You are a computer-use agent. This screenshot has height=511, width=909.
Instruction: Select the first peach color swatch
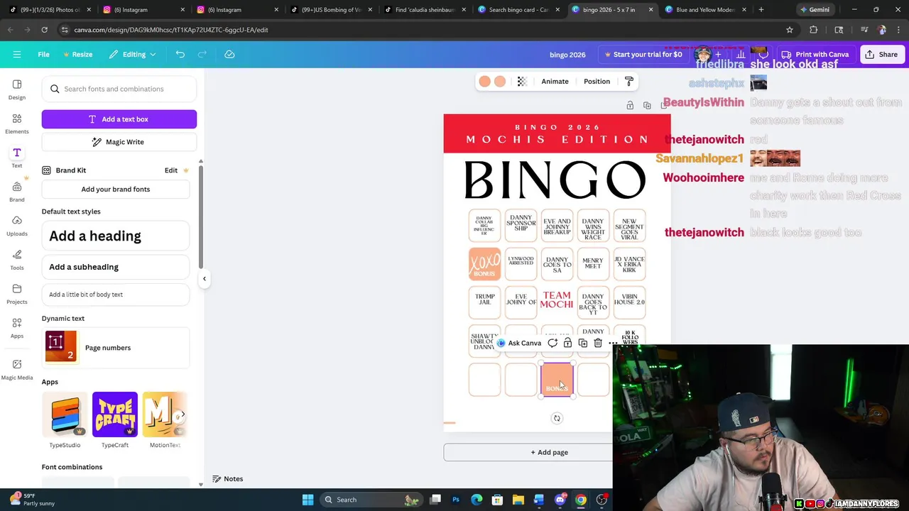click(484, 82)
